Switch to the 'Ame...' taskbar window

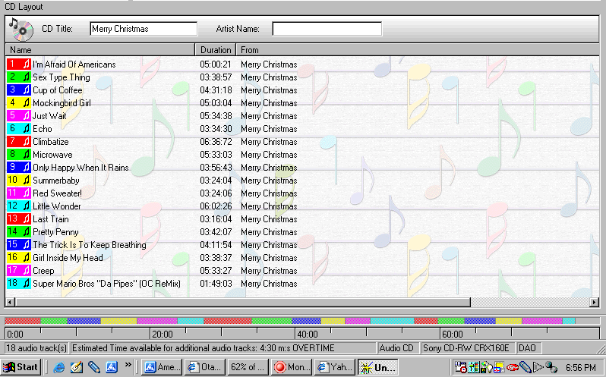point(162,367)
